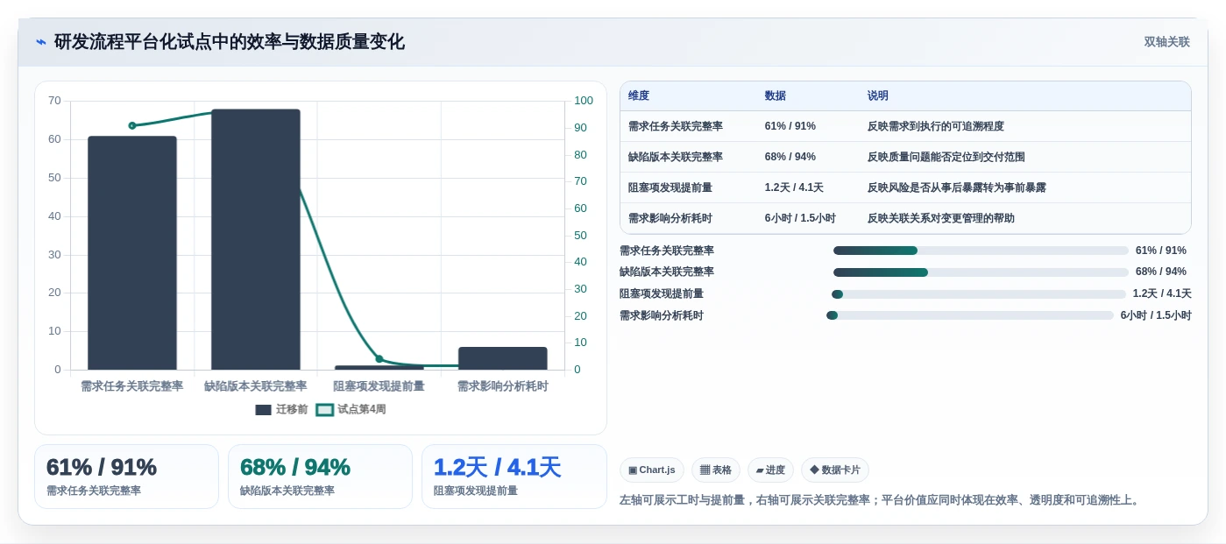Select the 需求任务关联完整率 table row cell
This screenshot has height=544, width=1226.
point(676,126)
